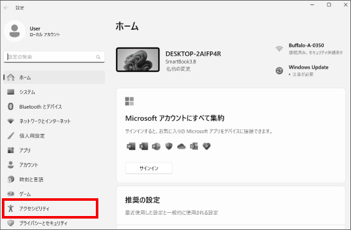Focus the 設定の検索 search field

point(54,57)
